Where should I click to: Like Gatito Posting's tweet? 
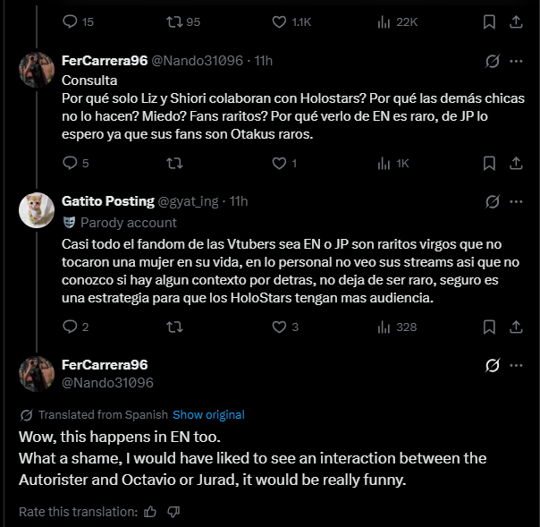pyautogui.click(x=279, y=327)
